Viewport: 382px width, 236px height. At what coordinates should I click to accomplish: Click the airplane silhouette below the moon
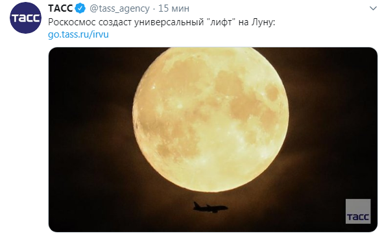click(211, 207)
